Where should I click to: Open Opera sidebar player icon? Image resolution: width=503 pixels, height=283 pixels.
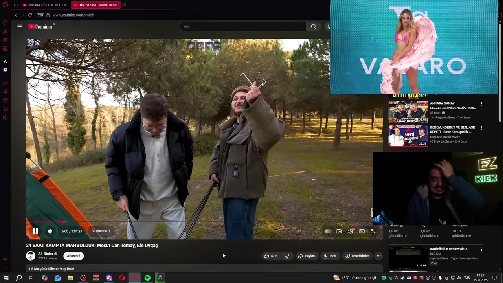pos(6,83)
